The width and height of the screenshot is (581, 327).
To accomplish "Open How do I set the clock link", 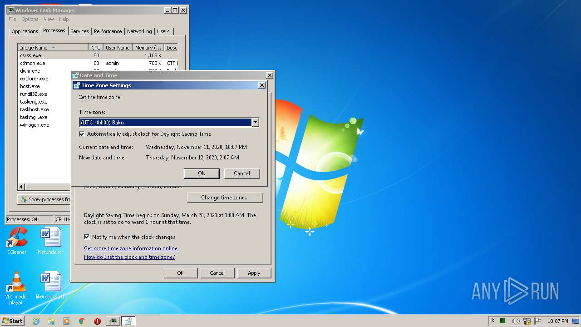I will (x=129, y=257).
